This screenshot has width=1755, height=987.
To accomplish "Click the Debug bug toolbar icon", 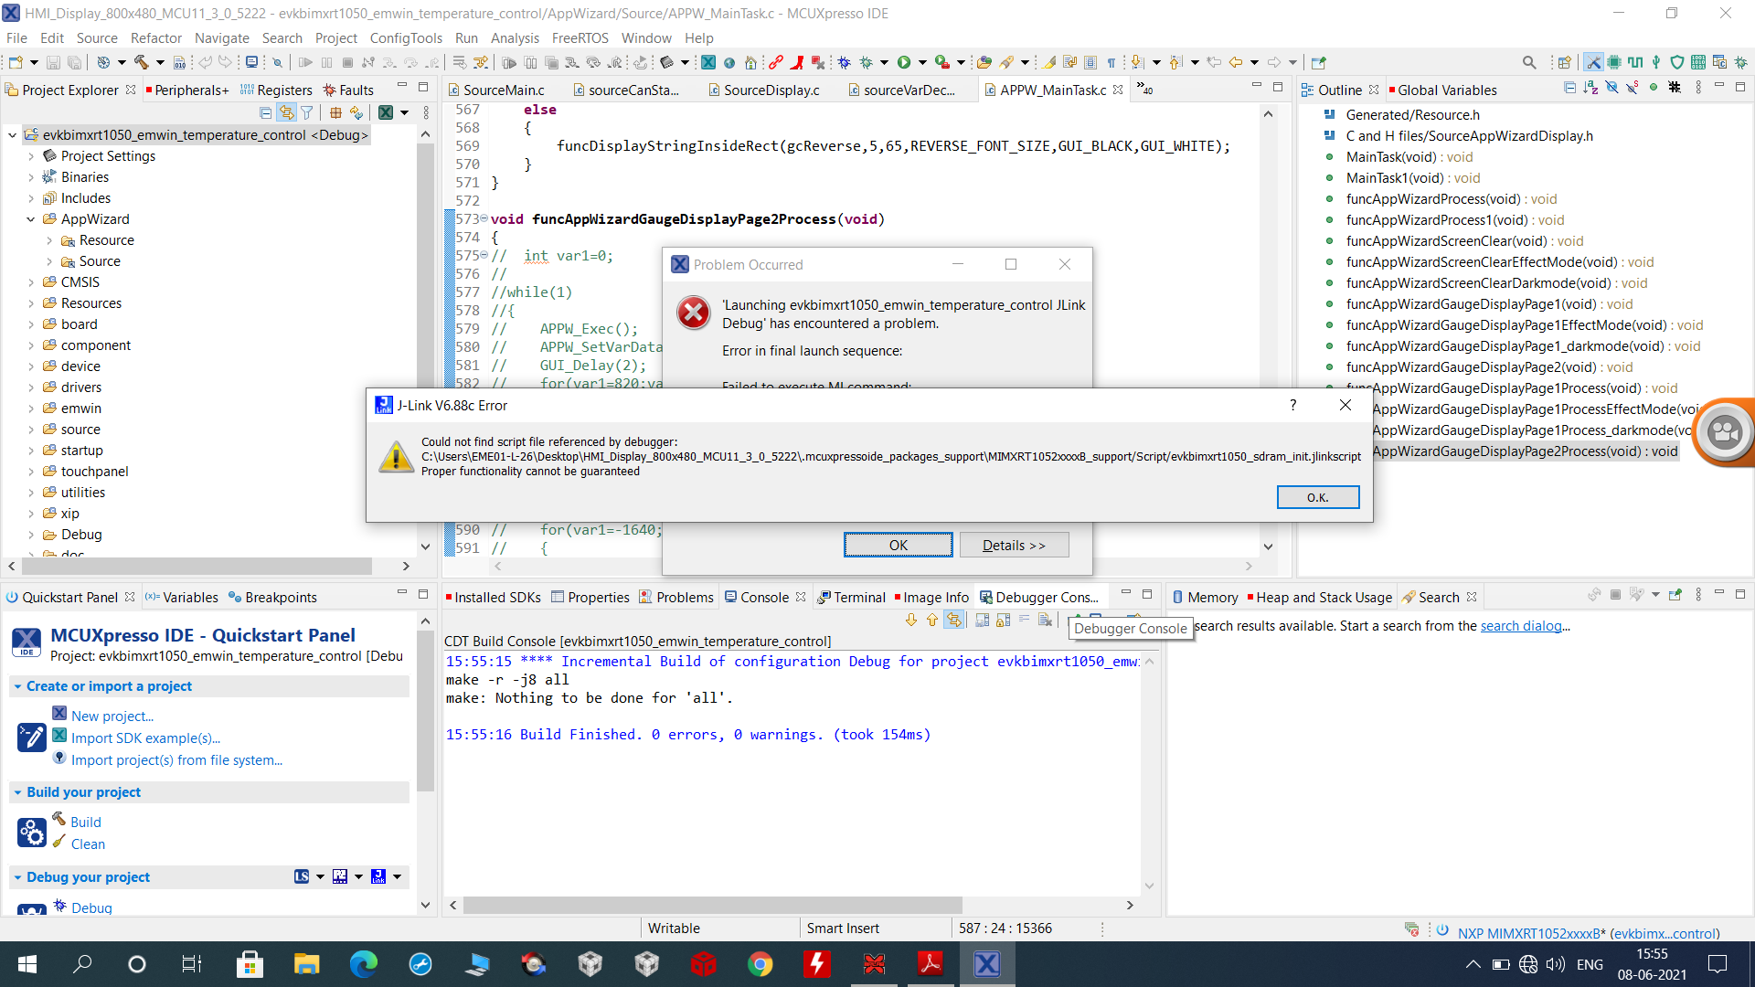I will [866, 62].
